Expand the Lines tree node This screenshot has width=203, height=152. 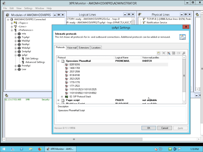pyautogui.click(x=12, y=27)
